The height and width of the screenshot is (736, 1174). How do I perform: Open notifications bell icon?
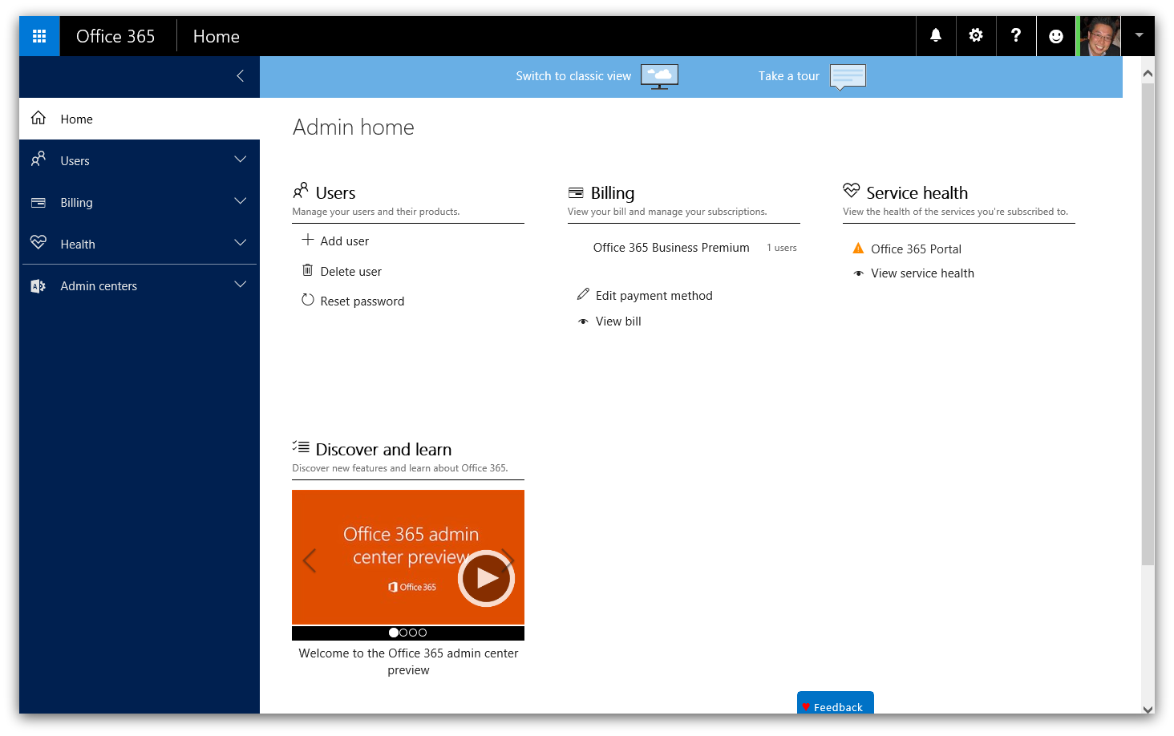(936, 36)
